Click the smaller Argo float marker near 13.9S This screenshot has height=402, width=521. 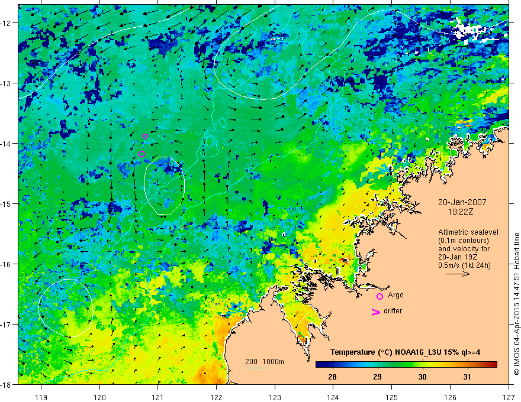coord(145,137)
